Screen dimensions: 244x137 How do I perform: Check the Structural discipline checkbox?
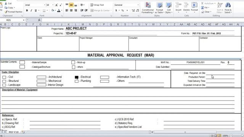pos(4,81)
